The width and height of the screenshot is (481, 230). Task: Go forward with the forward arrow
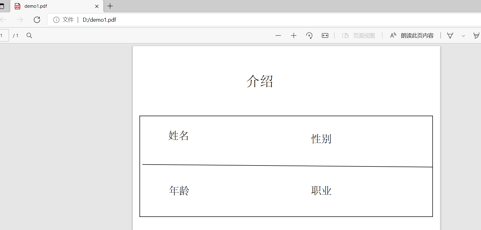[20, 20]
